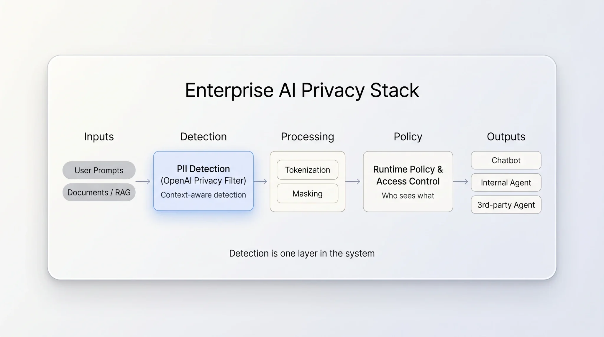Select the Masking processing block
The width and height of the screenshot is (604, 337).
pos(307,193)
